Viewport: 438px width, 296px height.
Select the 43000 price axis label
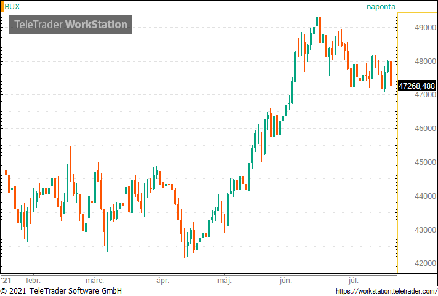coord(425,230)
